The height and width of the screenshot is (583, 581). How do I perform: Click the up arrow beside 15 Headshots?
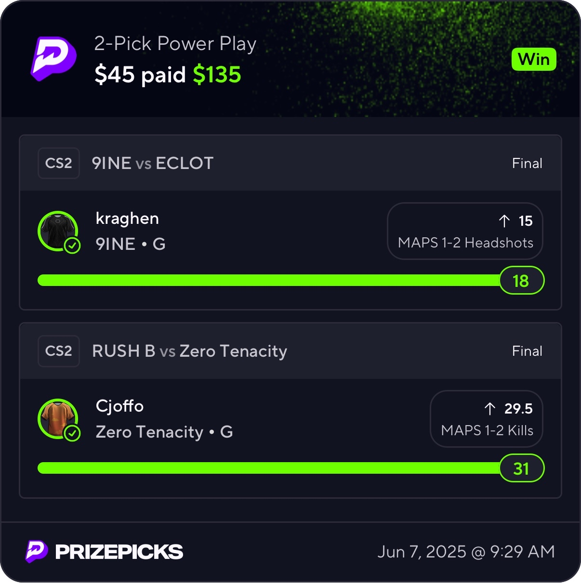(x=504, y=221)
